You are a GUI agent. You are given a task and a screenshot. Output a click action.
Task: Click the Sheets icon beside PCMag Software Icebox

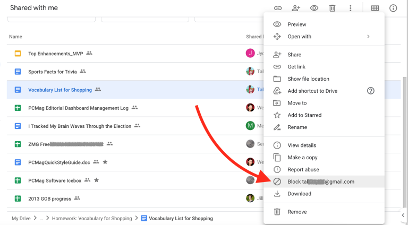click(x=18, y=180)
